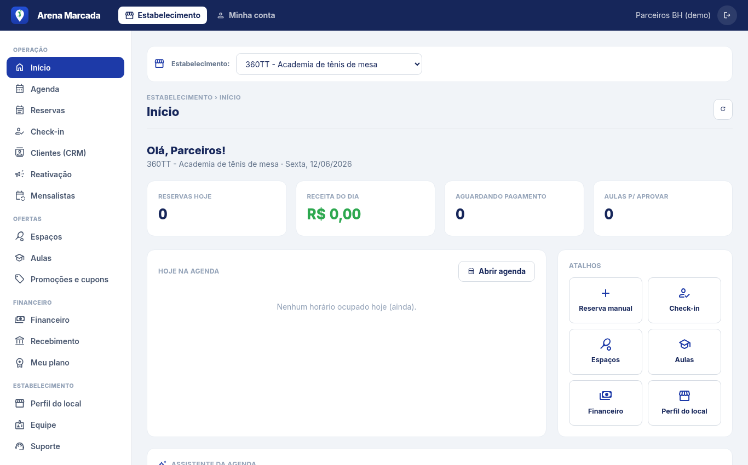Open the Perfil do local shortcut tile
Screen dimensions: 748x465
click(x=684, y=403)
